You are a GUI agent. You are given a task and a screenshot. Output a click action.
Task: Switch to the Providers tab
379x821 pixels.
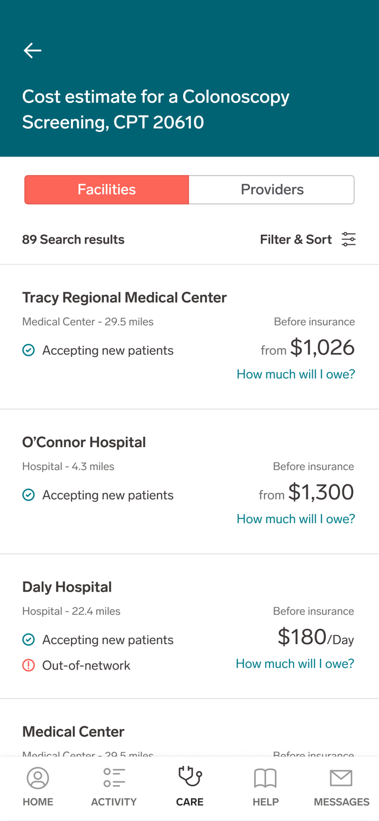[x=272, y=189]
